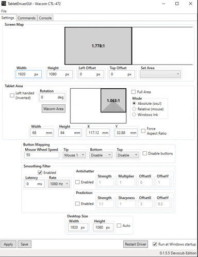Click the TabletDriverGUI app icon in title bar
The height and width of the screenshot is (257, 198).
click(4, 4)
